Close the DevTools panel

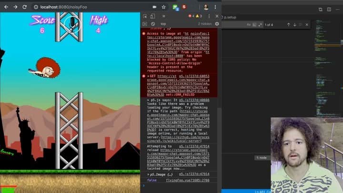[217, 16]
